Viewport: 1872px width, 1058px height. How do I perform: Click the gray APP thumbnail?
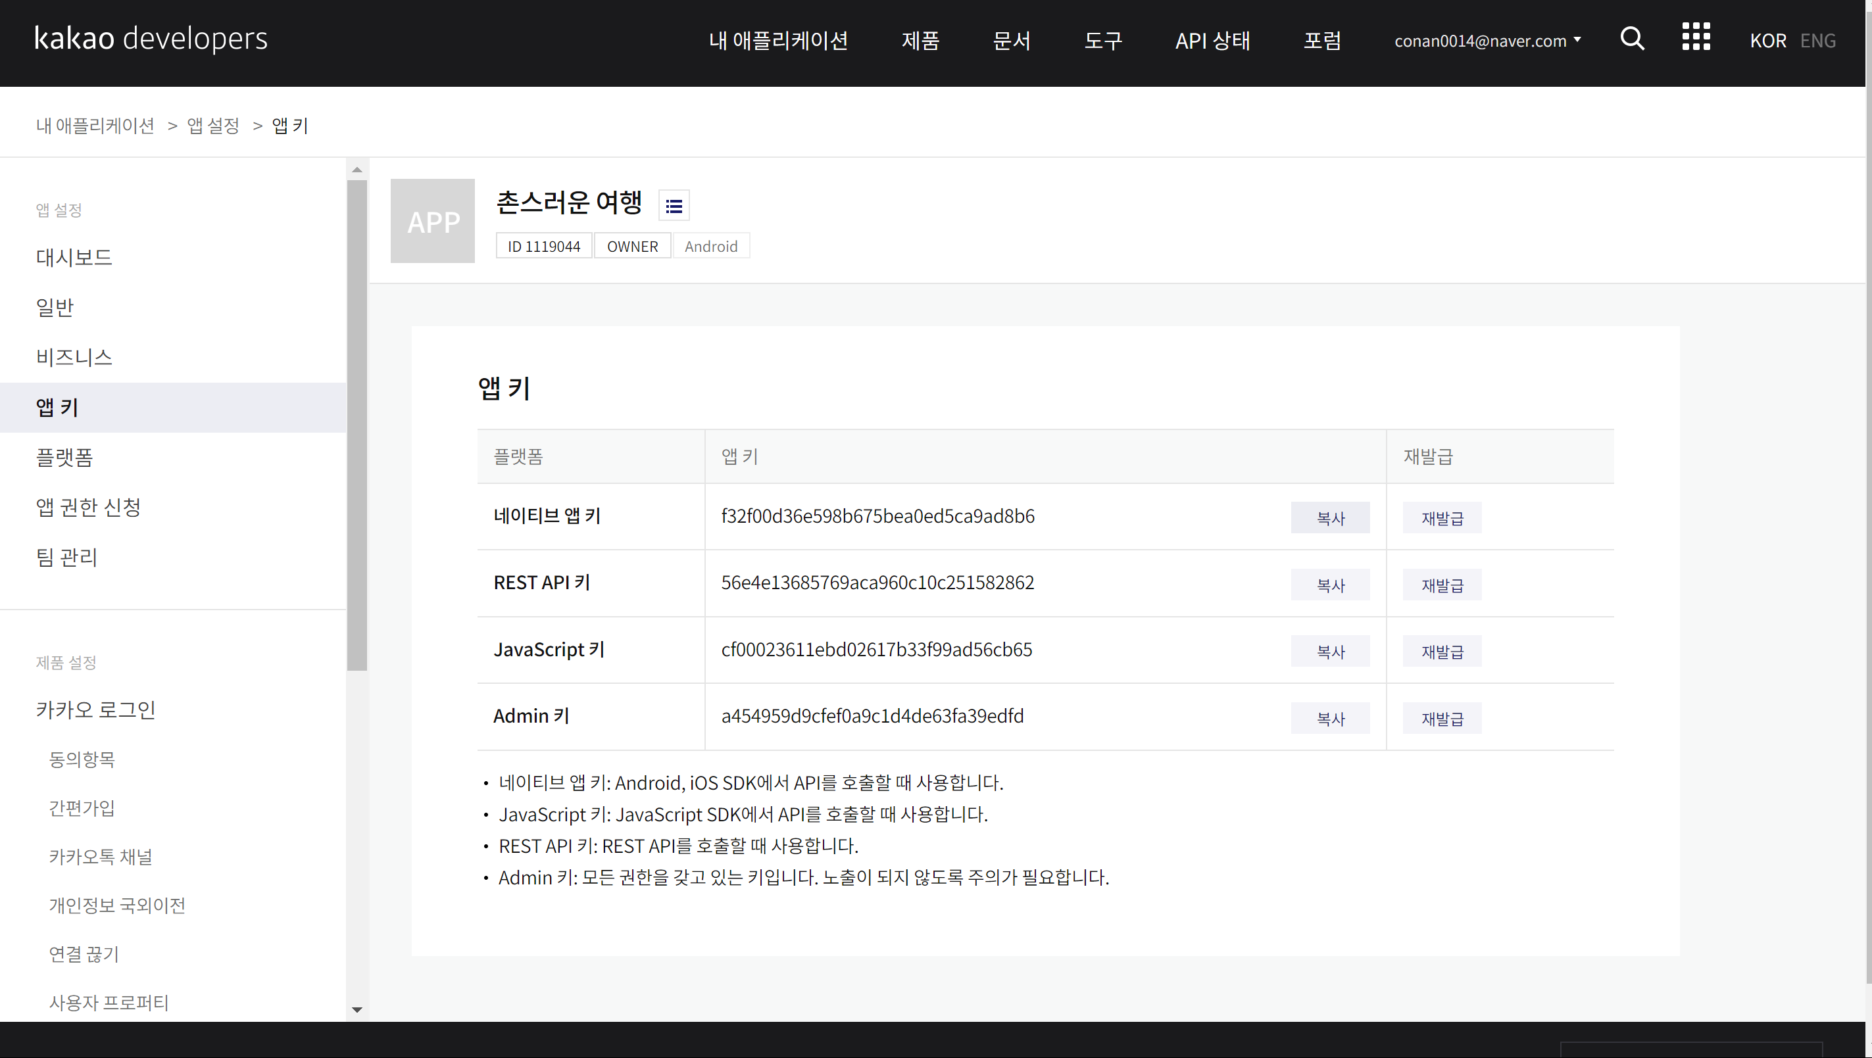pyautogui.click(x=432, y=221)
